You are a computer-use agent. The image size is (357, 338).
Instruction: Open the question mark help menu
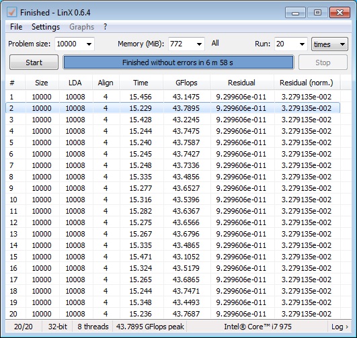pyautogui.click(x=105, y=27)
